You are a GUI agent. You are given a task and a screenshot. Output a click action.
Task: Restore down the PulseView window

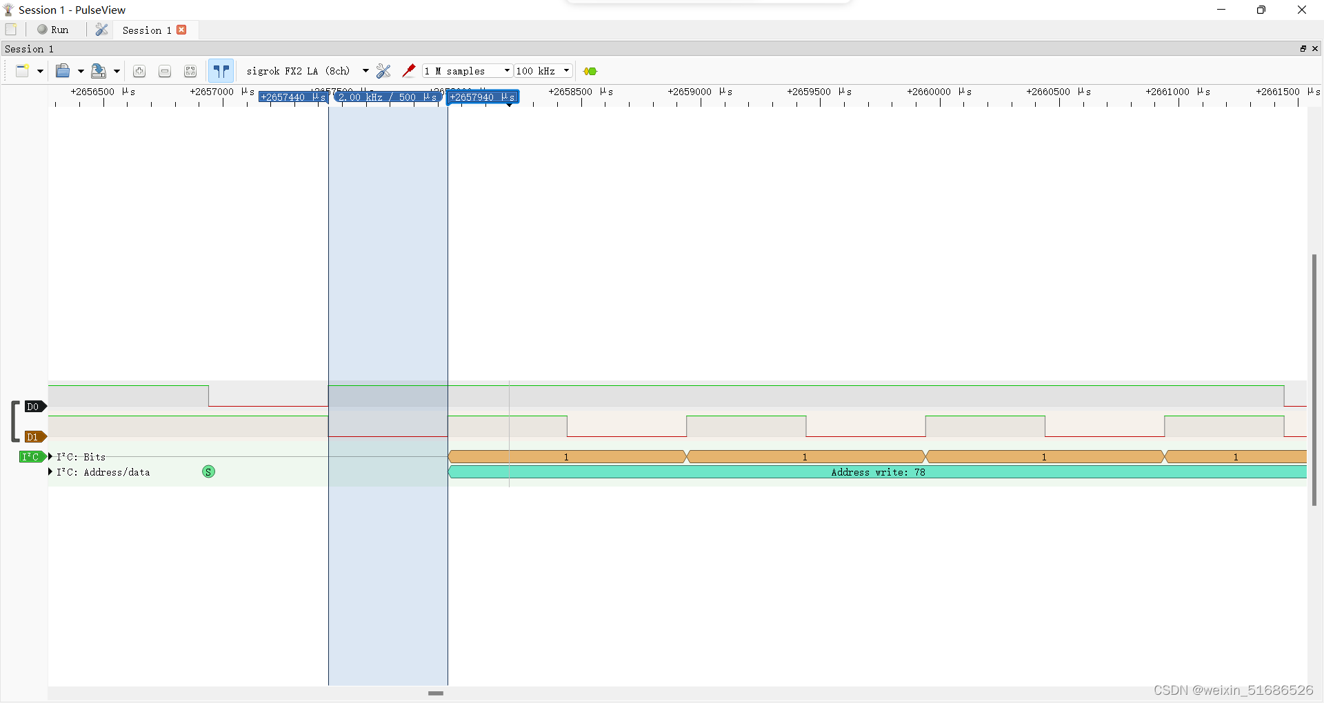(x=1261, y=10)
